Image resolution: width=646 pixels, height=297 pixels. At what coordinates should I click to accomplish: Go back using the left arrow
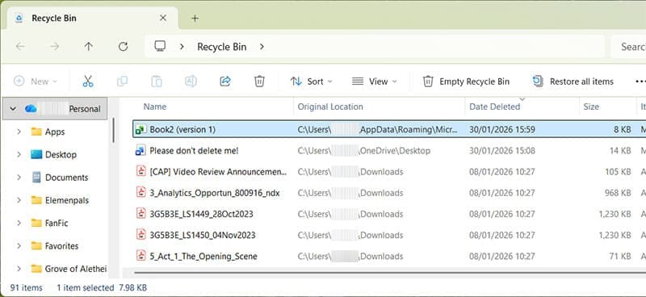[x=20, y=47]
